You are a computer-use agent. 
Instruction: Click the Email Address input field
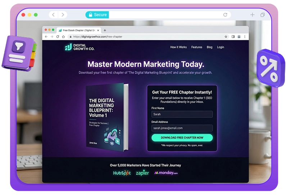[x=182, y=128]
